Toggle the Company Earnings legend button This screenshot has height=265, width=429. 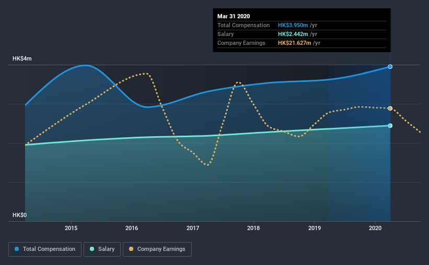point(157,249)
